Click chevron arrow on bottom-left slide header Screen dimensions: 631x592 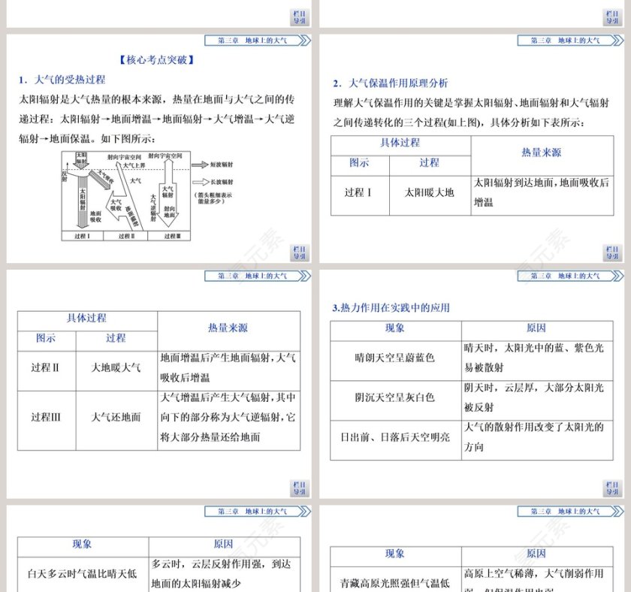tap(303, 509)
